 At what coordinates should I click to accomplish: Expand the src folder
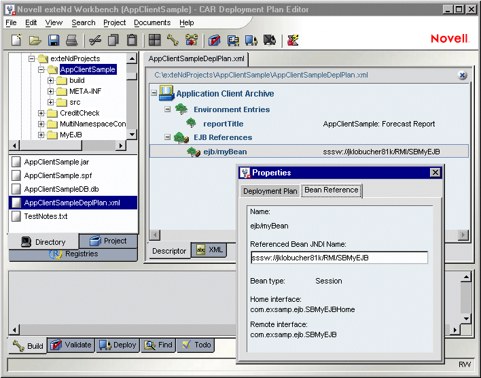point(51,102)
